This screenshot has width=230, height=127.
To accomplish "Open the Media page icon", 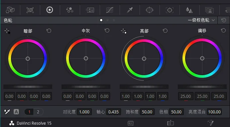I will [131, 123].
